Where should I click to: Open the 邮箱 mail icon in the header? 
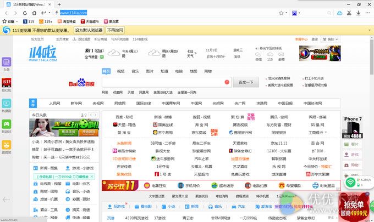pos(281,56)
